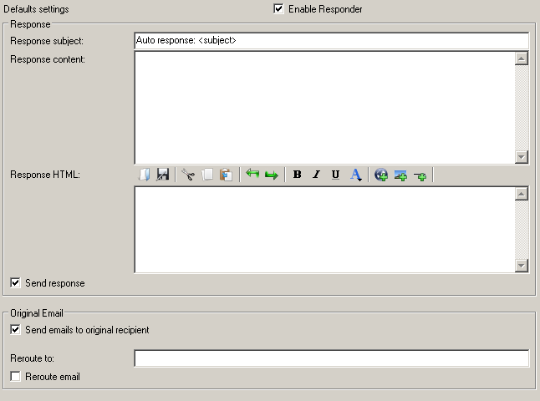540x401 pixels.
Task: Insert an image using picture icon
Action: (400, 175)
